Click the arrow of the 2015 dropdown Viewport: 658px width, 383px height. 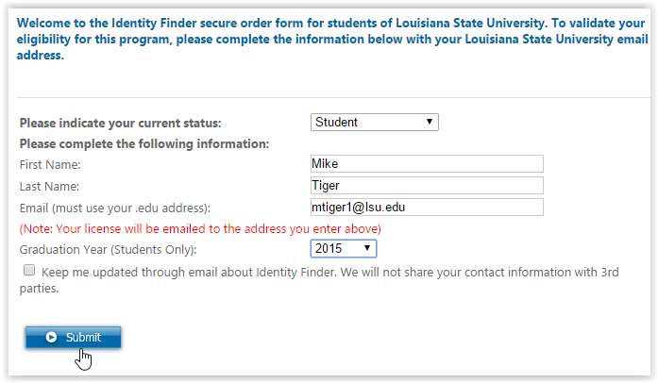tap(367, 248)
